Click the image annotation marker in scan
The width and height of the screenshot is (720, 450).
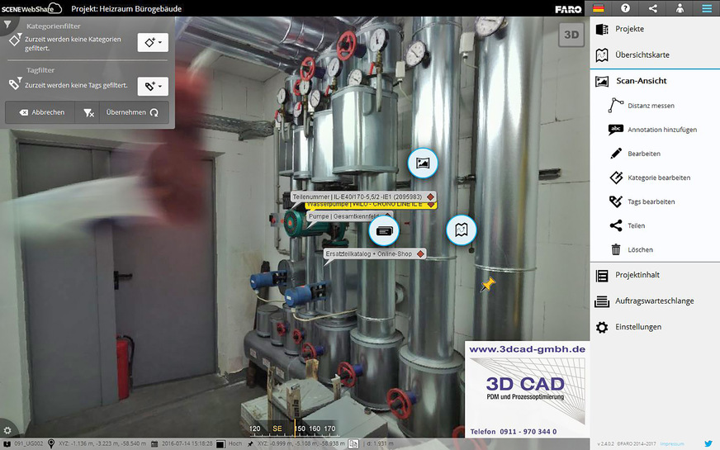coord(423,162)
